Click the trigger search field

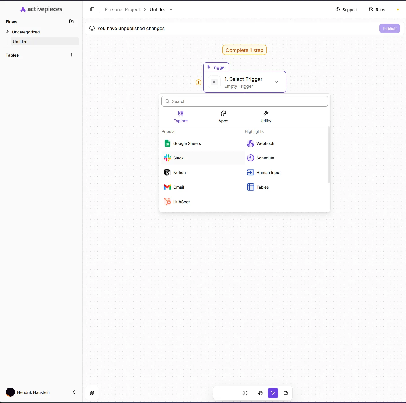(x=244, y=101)
